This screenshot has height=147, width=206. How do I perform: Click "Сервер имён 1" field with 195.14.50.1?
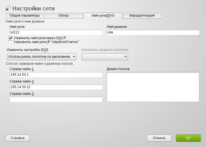click(56, 75)
